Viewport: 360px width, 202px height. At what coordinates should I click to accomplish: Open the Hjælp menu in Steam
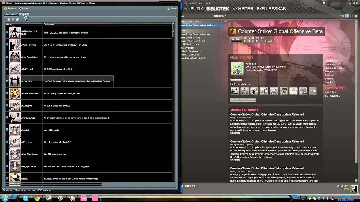click(207, 3)
